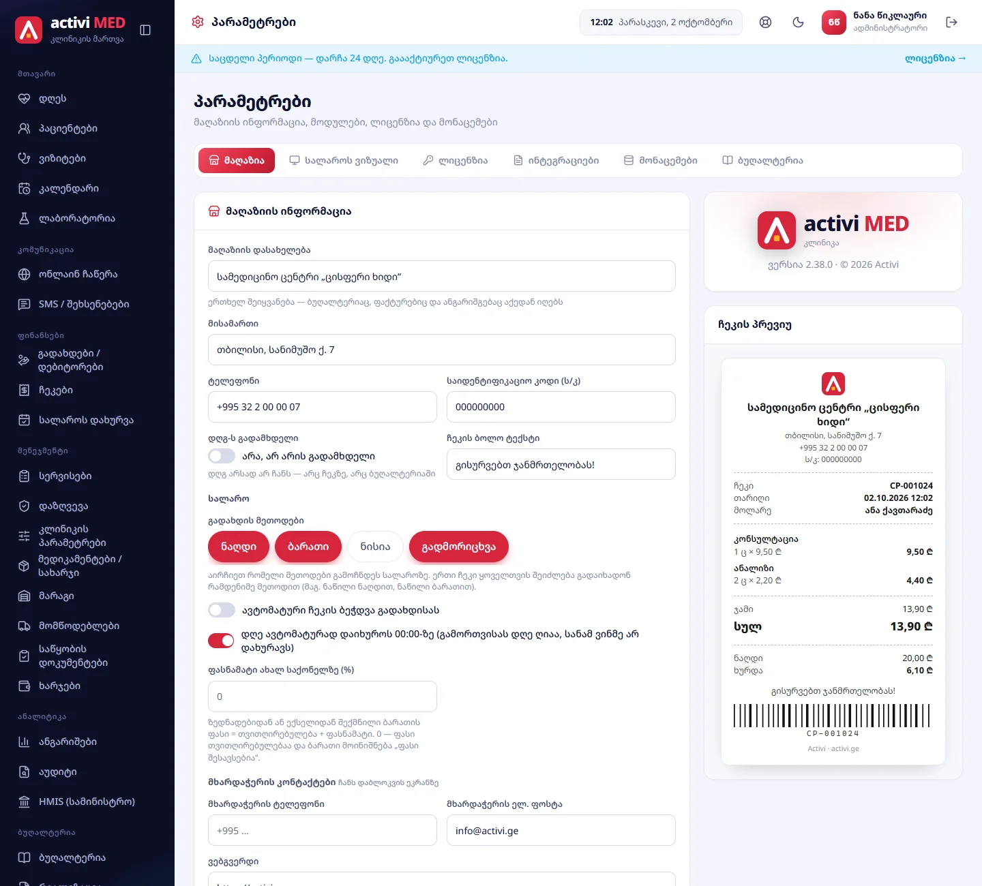Viewport: 982px width, 886px height.
Task: Follow the ლიცენზია → link in the trial banner
Action: pos(935,59)
